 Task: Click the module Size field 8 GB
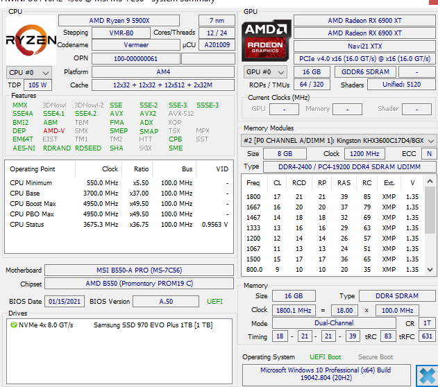[285, 154]
